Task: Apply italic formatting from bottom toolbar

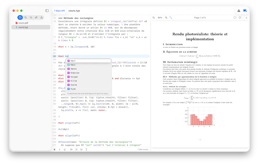Action: point(60,149)
